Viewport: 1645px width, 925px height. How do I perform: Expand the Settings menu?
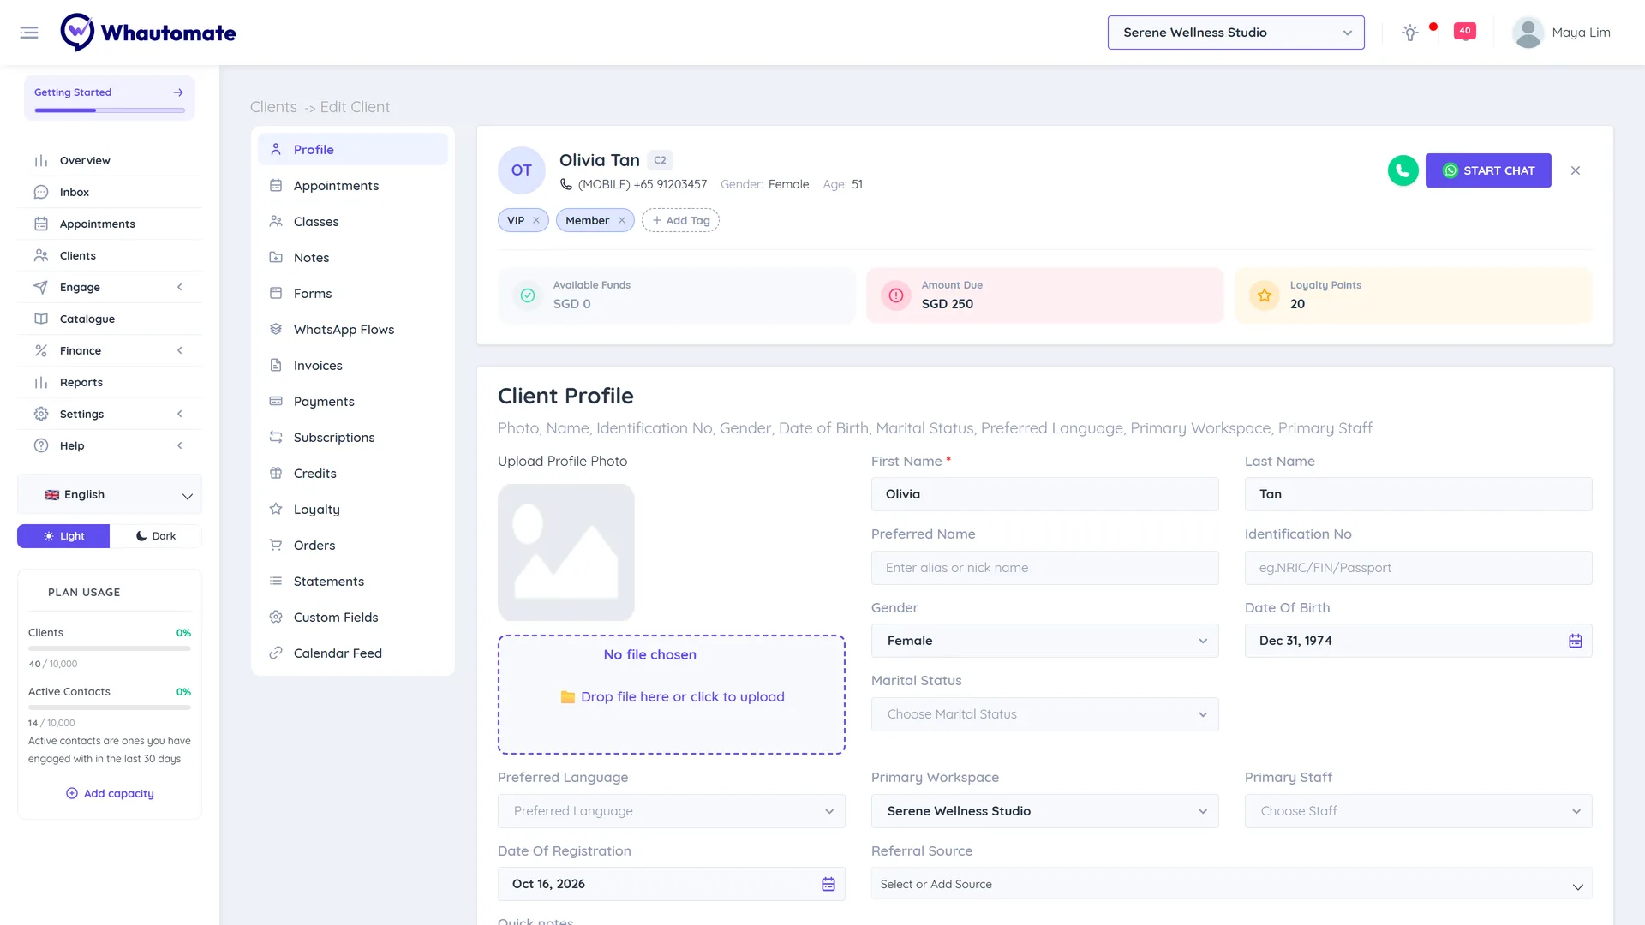[x=110, y=414]
